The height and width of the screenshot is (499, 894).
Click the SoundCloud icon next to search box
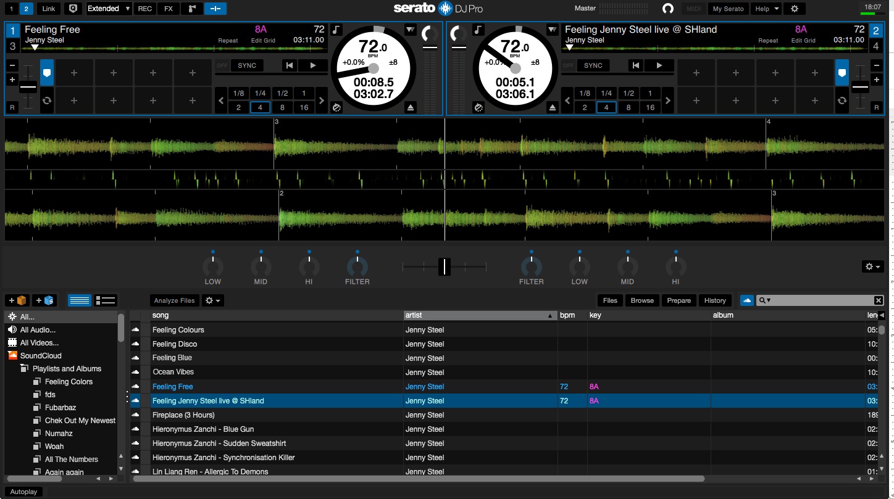[x=746, y=300]
